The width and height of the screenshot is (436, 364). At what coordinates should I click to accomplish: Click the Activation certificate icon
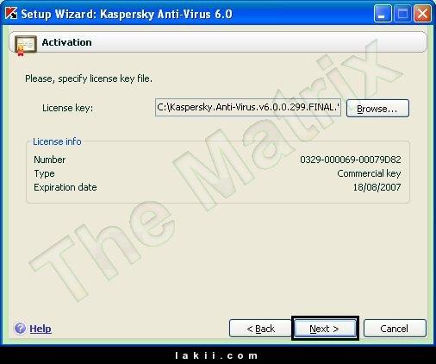[25, 45]
